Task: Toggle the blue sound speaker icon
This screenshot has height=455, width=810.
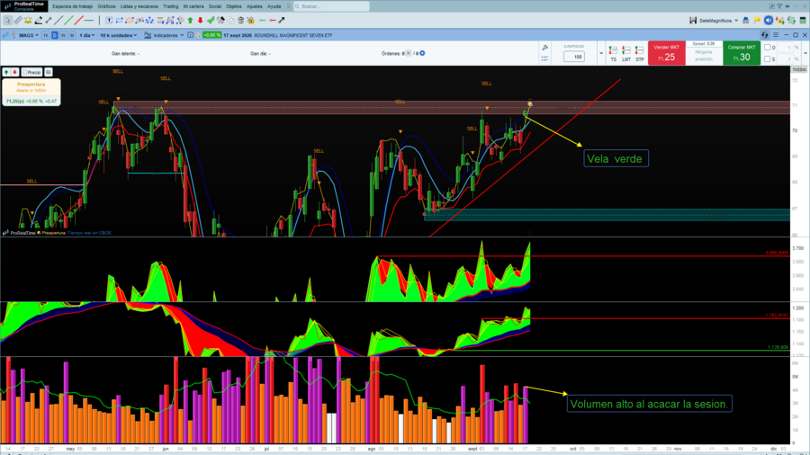Action: 769,21
